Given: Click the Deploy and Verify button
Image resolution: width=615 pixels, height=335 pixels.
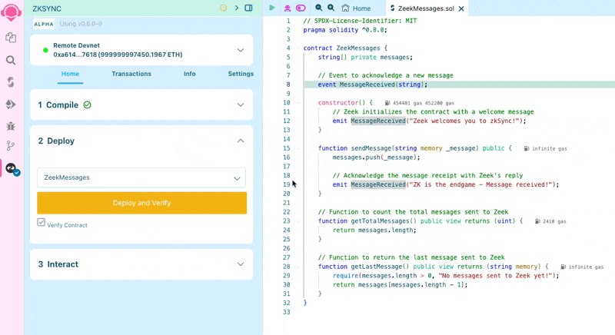Looking at the screenshot, I should pyautogui.click(x=142, y=203).
